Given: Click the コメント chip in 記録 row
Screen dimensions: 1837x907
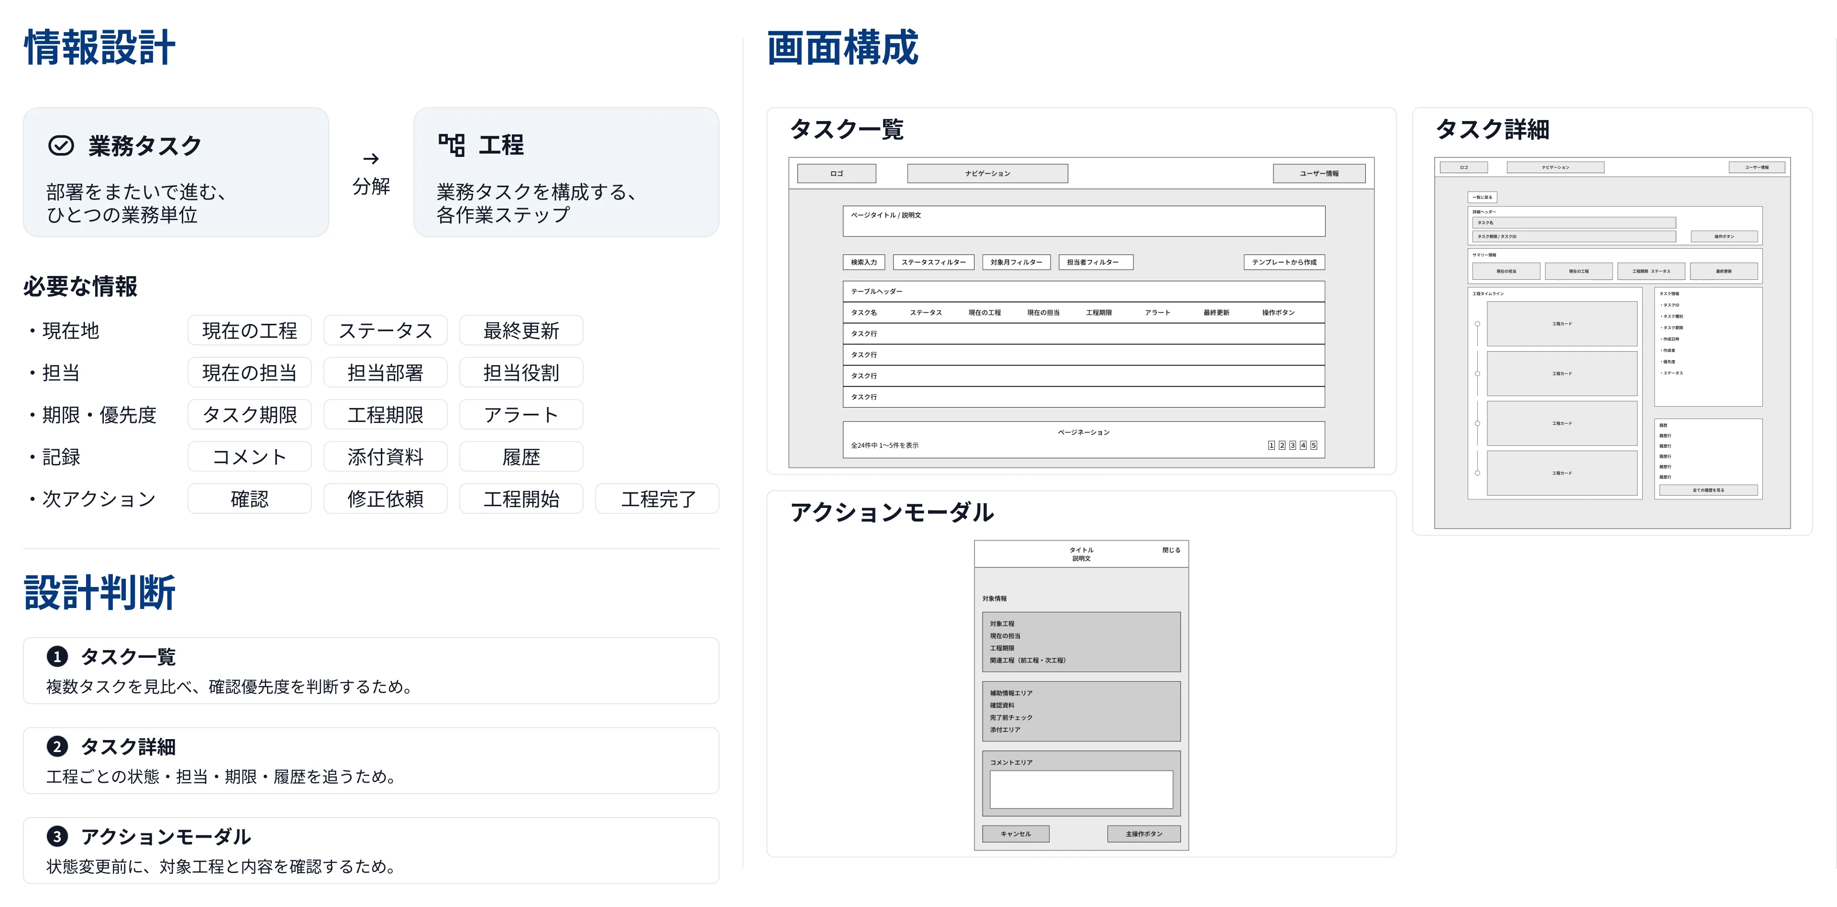Looking at the screenshot, I should point(250,456).
